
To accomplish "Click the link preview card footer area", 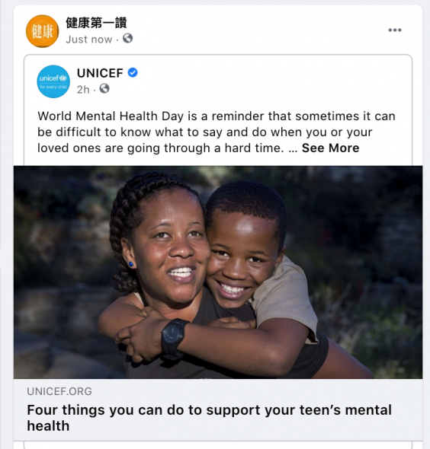I will click(218, 409).
